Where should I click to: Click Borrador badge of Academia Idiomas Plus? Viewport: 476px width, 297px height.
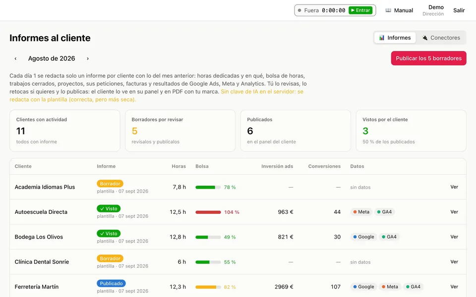pos(110,184)
